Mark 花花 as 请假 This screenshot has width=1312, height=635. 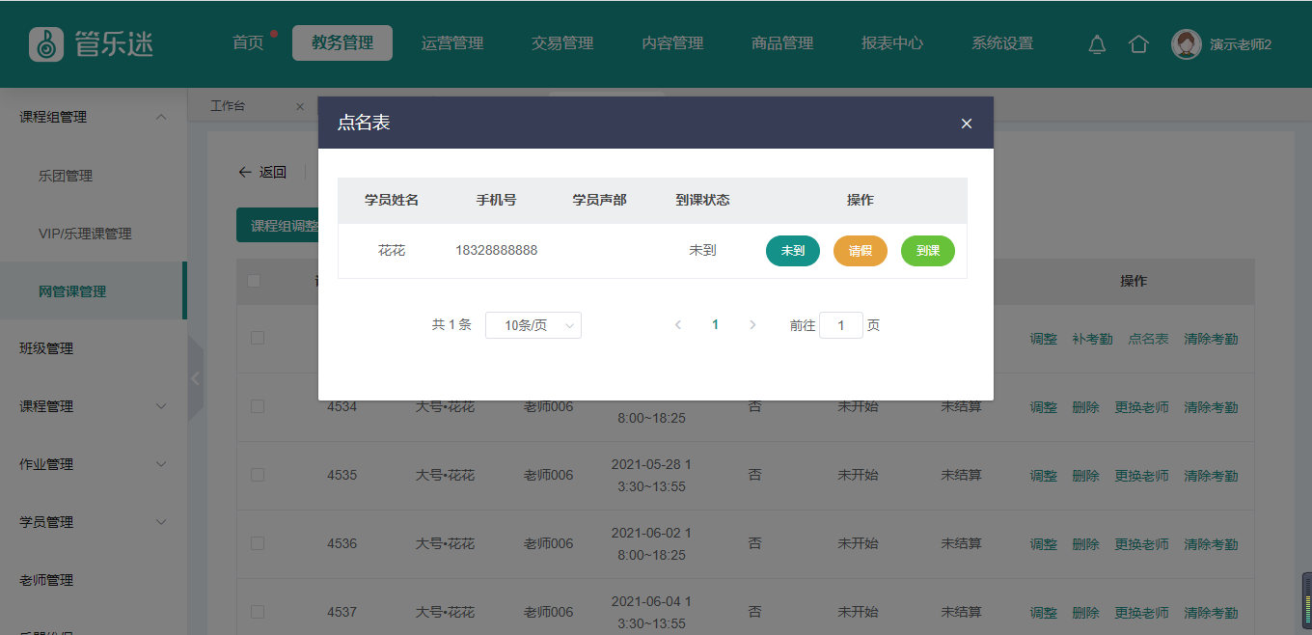point(860,251)
